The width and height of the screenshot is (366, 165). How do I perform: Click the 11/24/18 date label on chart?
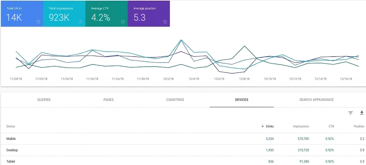[x=67, y=79]
